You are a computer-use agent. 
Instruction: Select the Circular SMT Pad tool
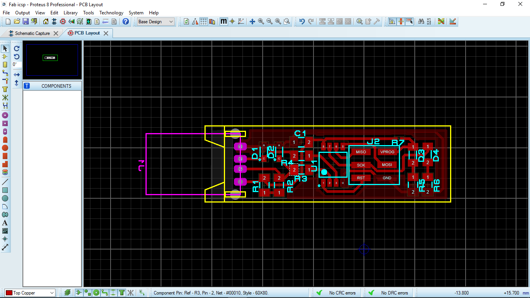tap(5, 148)
